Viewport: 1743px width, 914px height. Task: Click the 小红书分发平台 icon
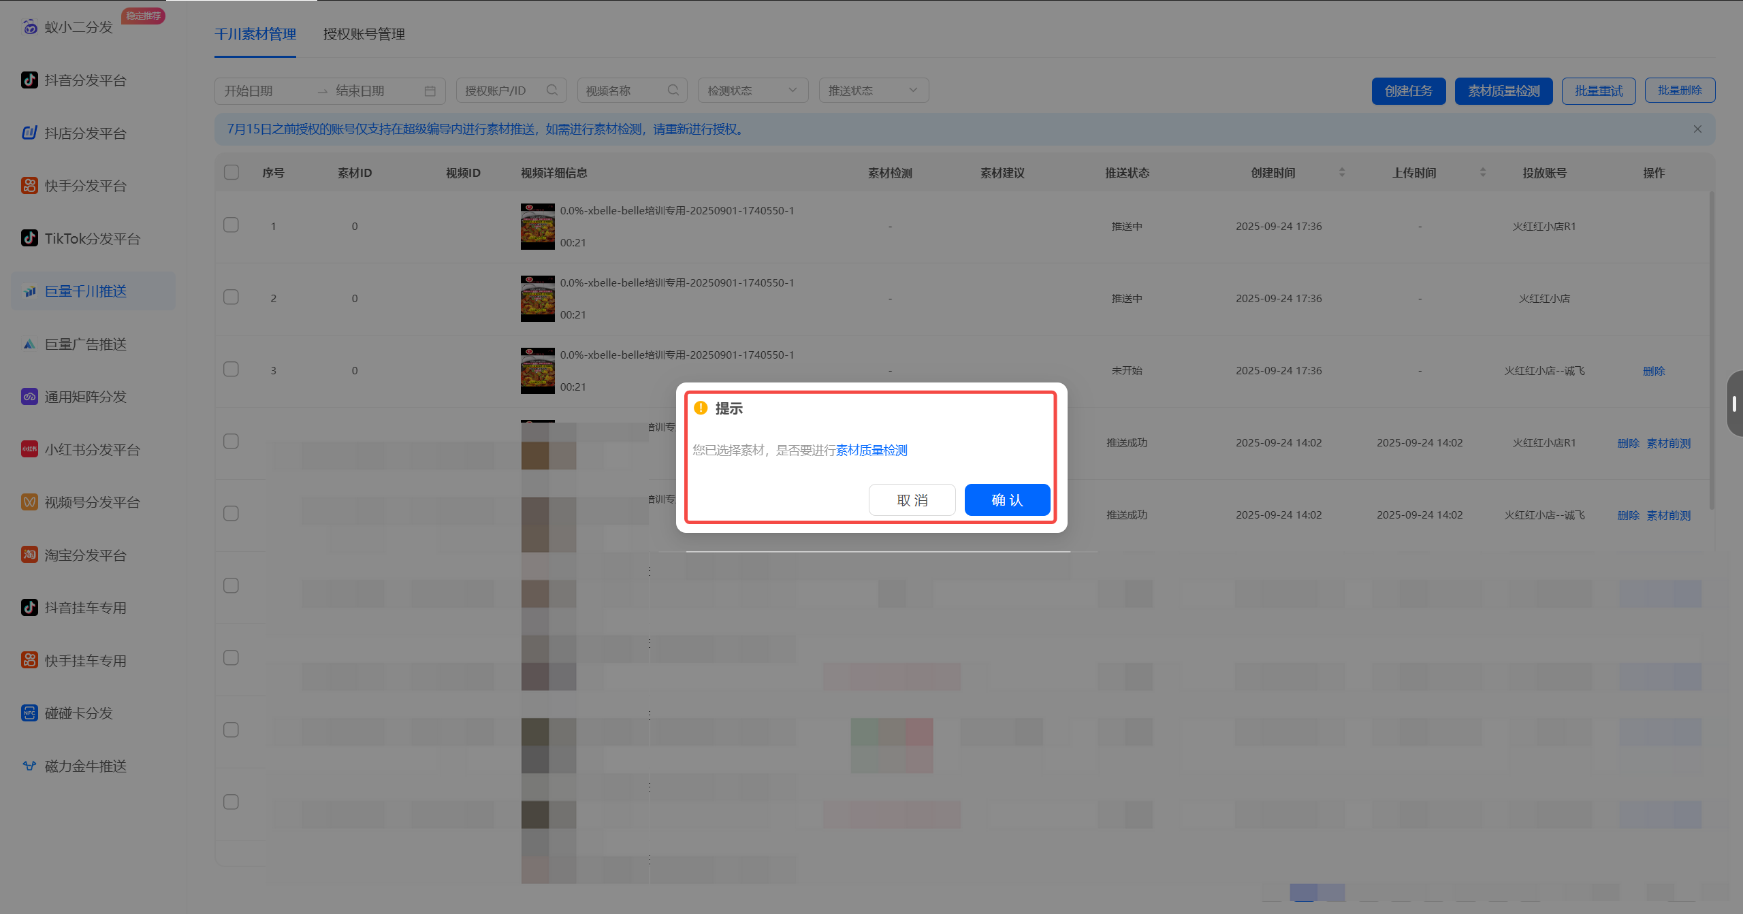coord(29,449)
